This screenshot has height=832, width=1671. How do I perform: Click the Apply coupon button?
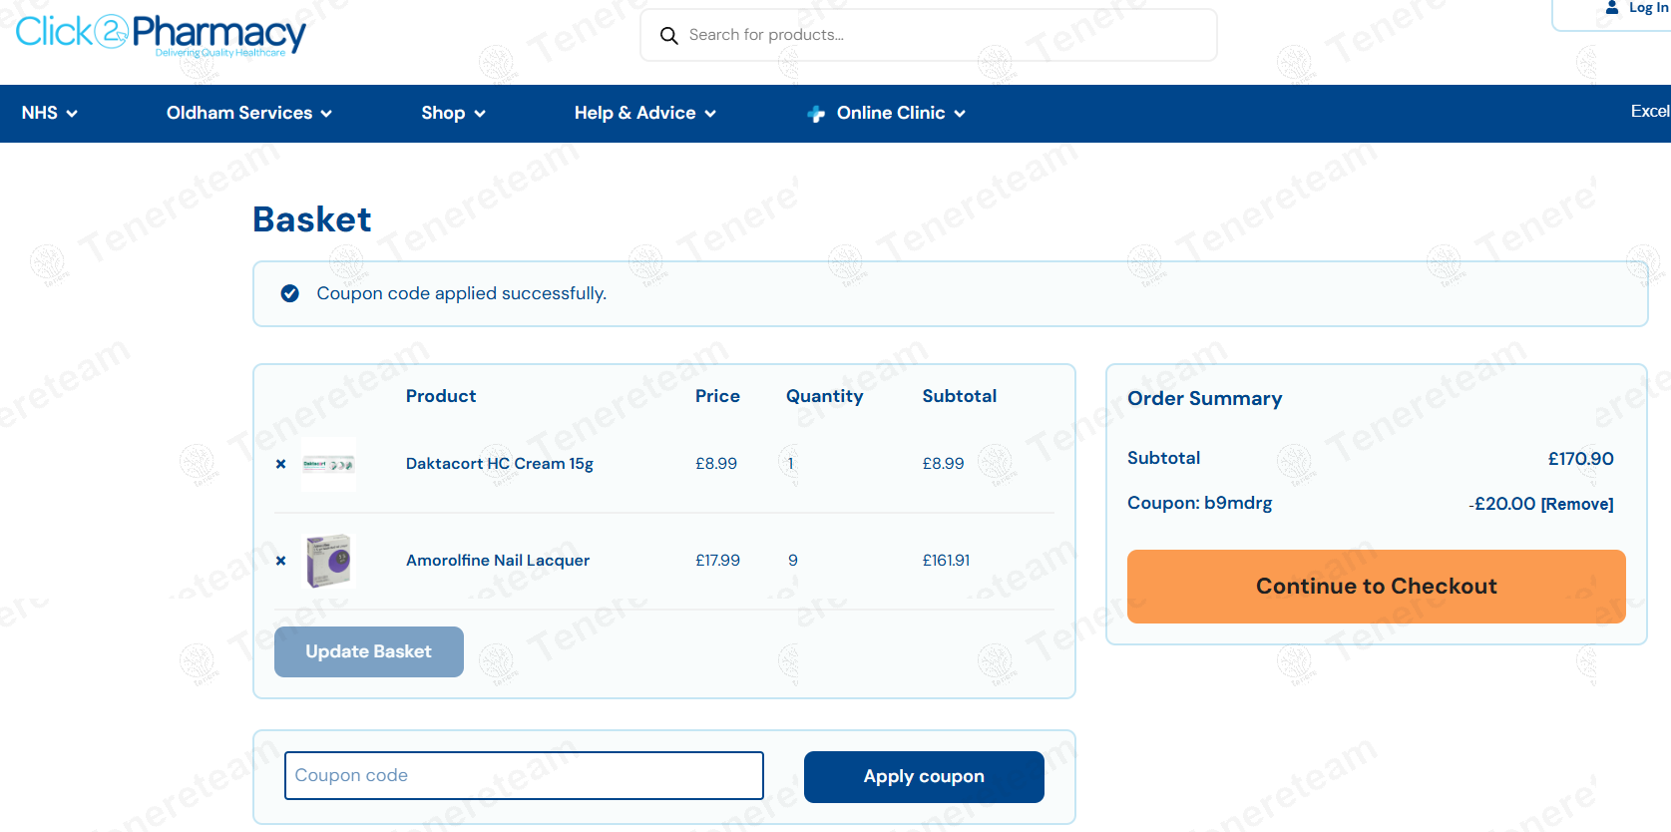tap(923, 776)
